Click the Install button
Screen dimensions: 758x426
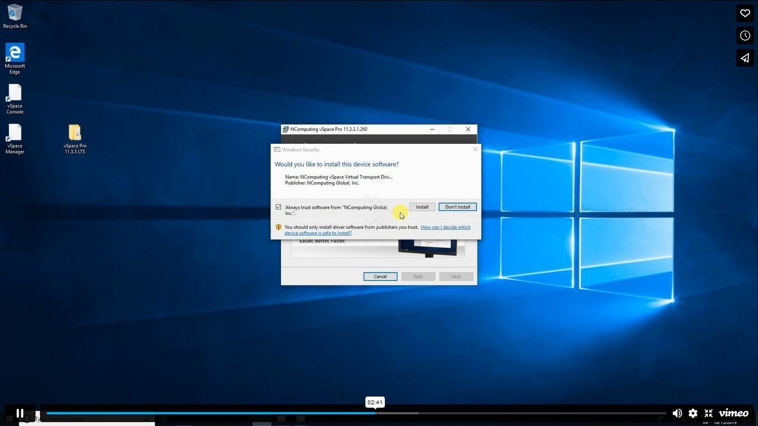point(422,207)
